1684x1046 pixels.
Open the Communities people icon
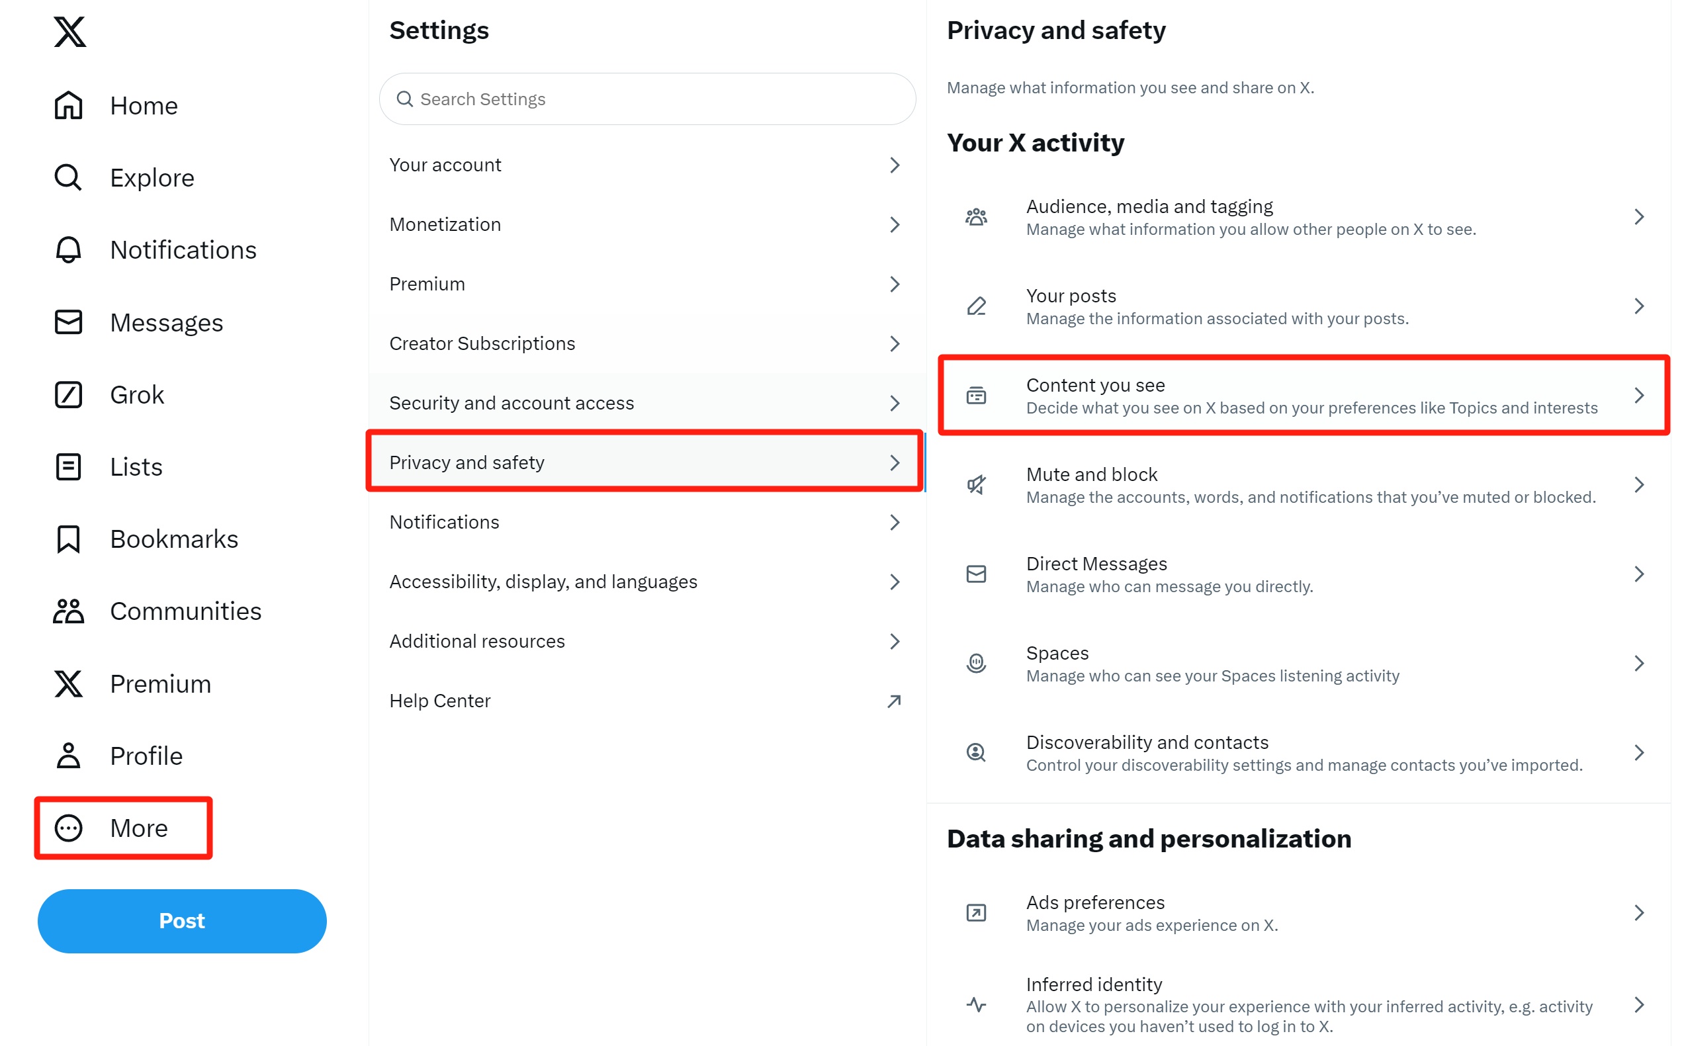pos(69,611)
